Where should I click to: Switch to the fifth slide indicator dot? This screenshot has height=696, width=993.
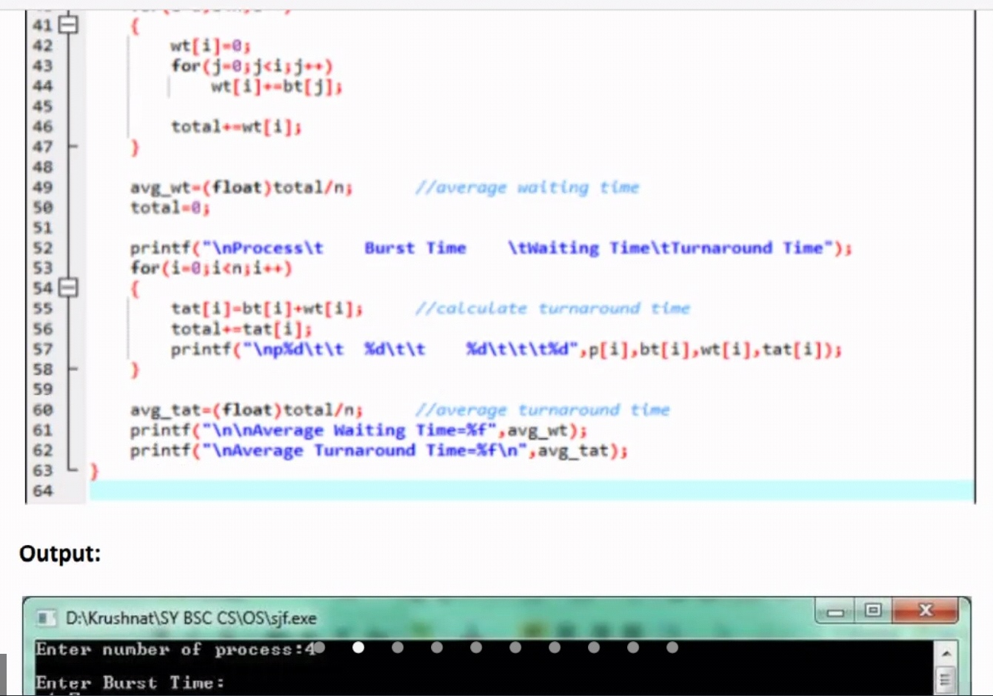point(476,648)
